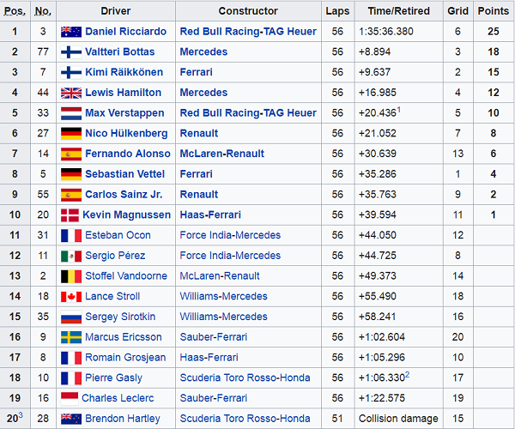Select the 'Collision damage' cell
The width and height of the screenshot is (515, 429).
398,418
